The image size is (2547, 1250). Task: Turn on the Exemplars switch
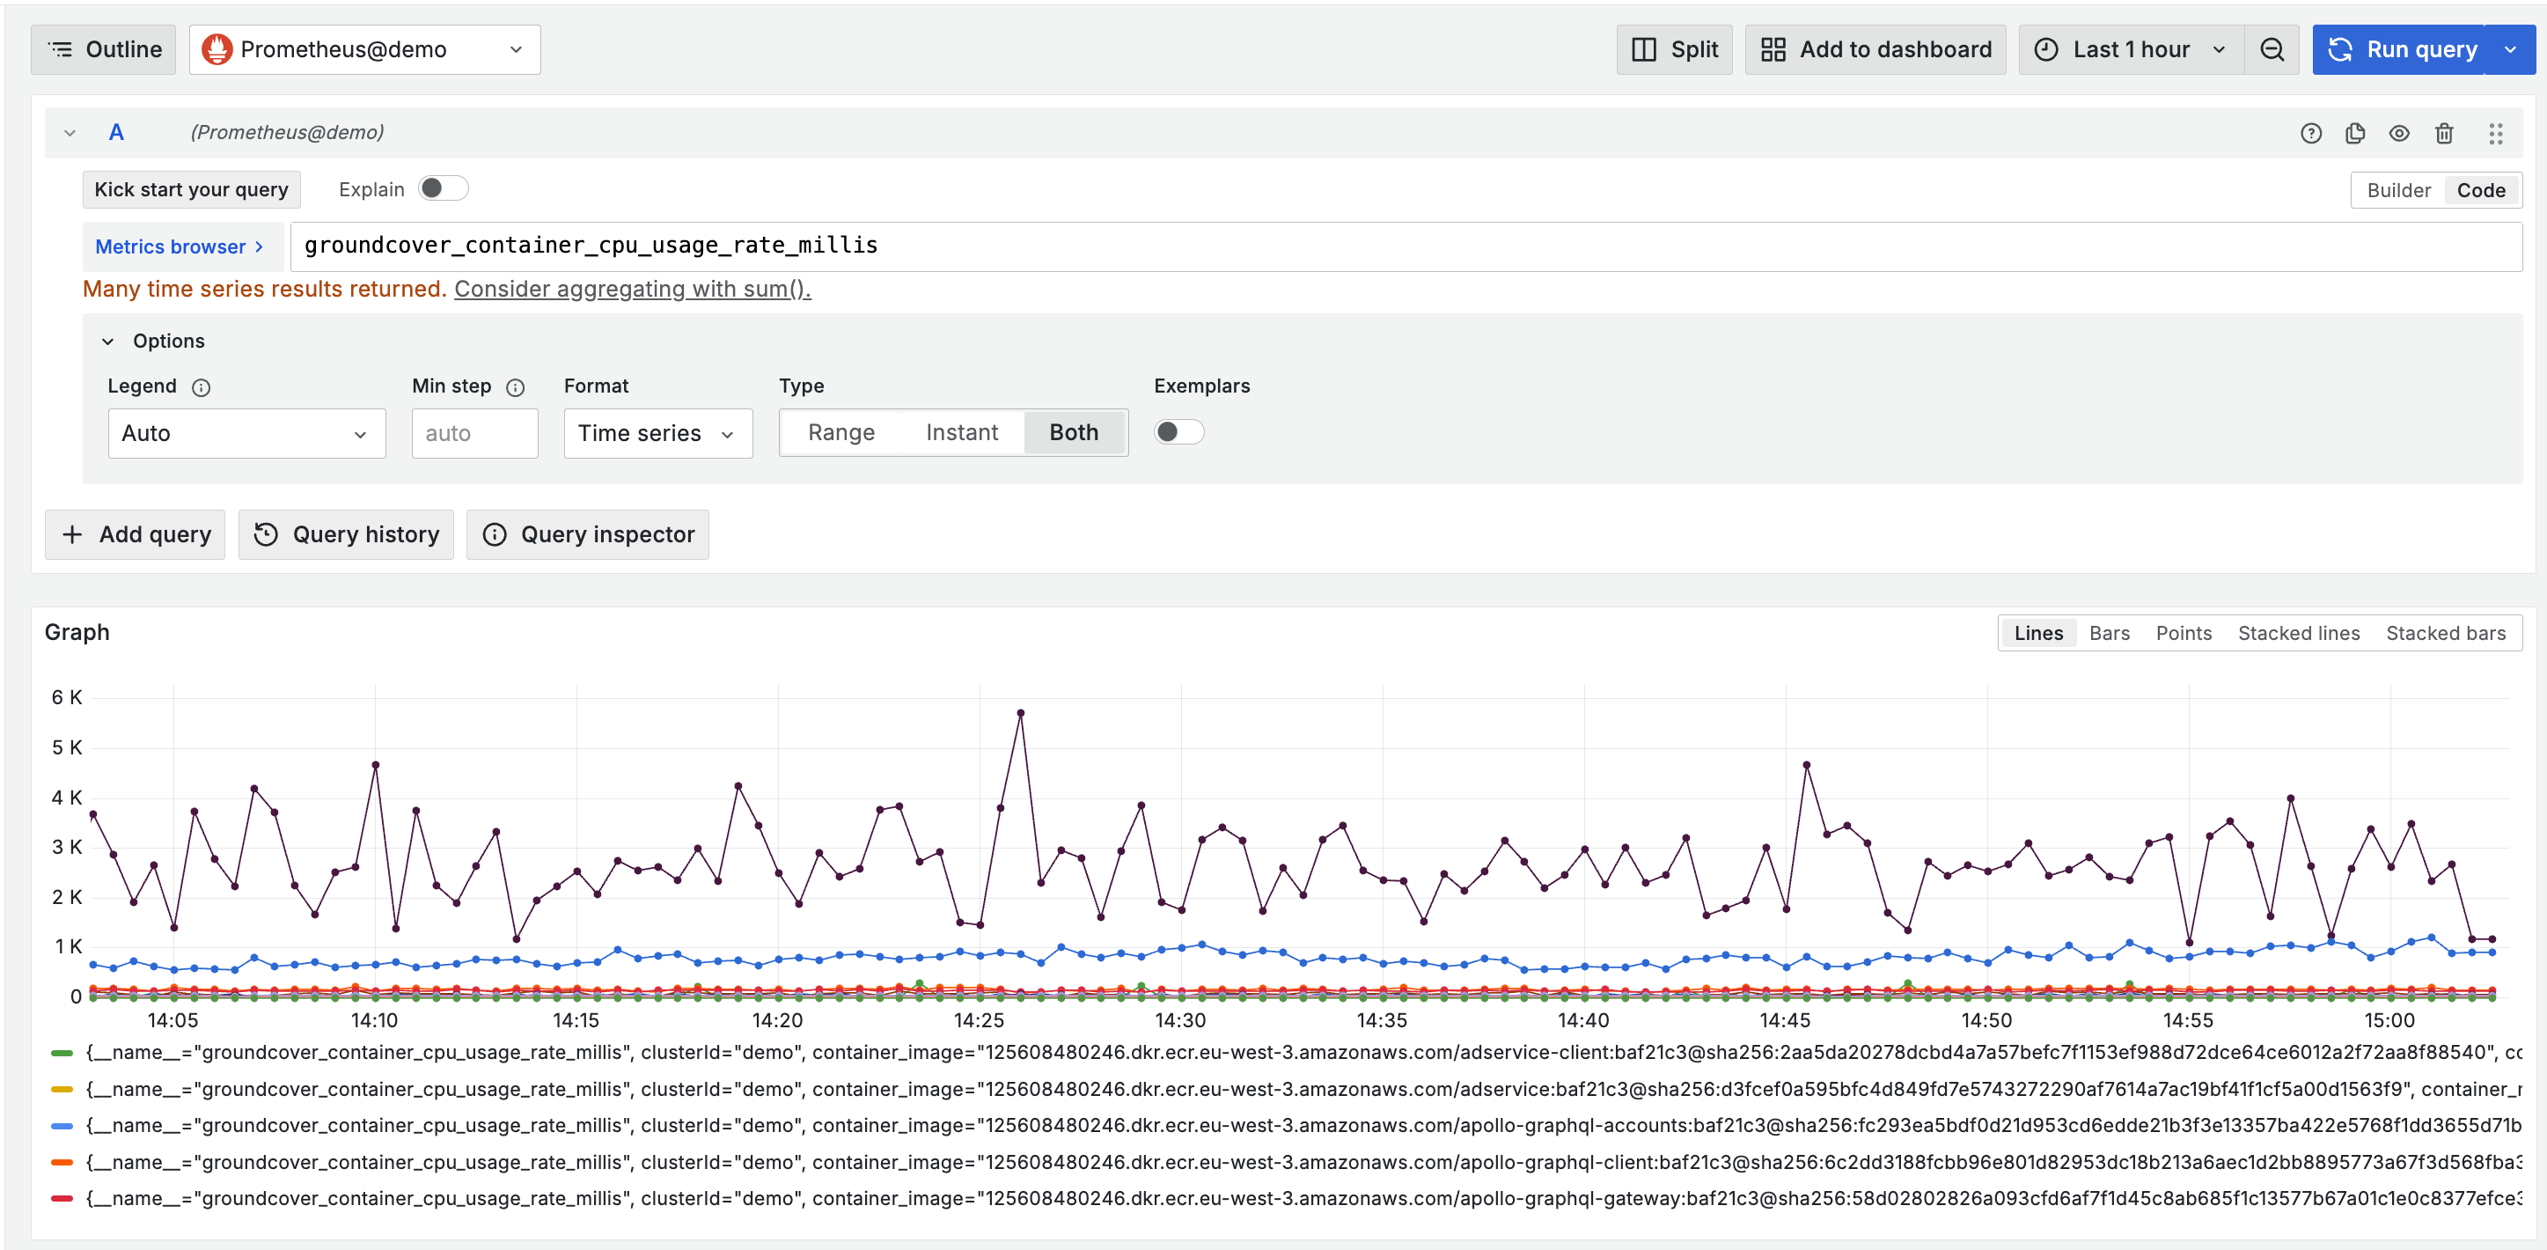[x=1178, y=432]
